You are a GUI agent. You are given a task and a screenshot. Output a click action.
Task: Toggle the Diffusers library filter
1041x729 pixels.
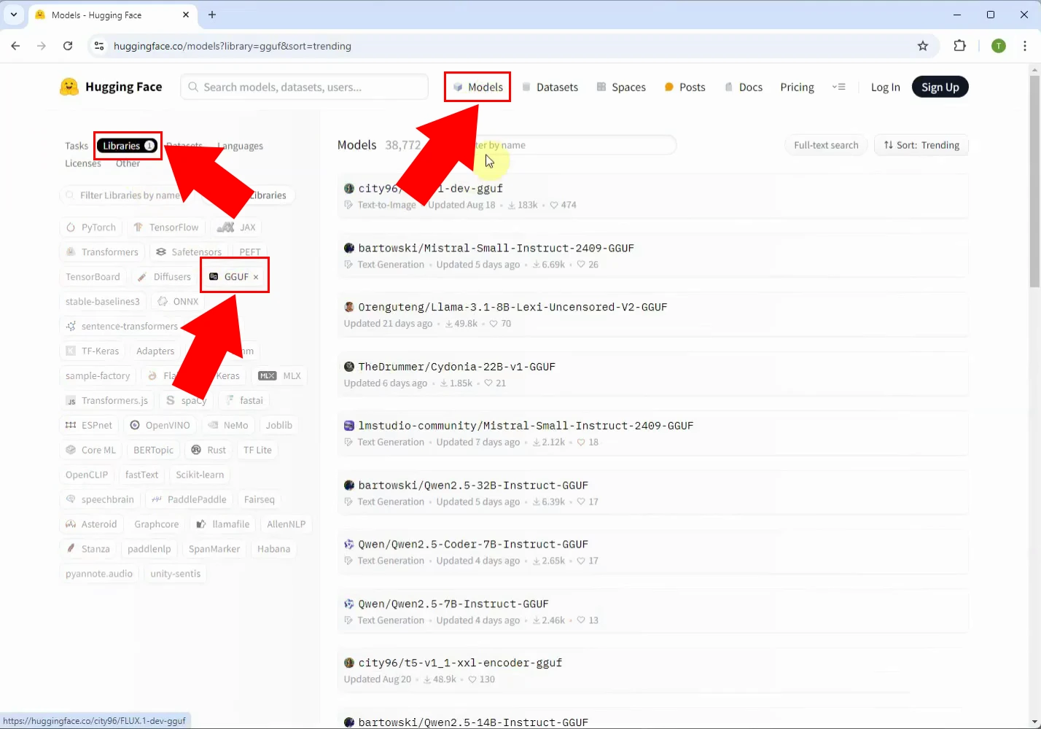click(x=165, y=277)
